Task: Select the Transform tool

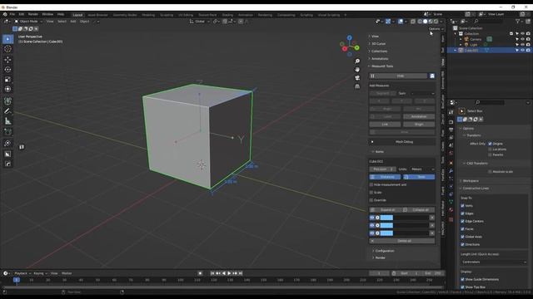Action: coord(7,89)
